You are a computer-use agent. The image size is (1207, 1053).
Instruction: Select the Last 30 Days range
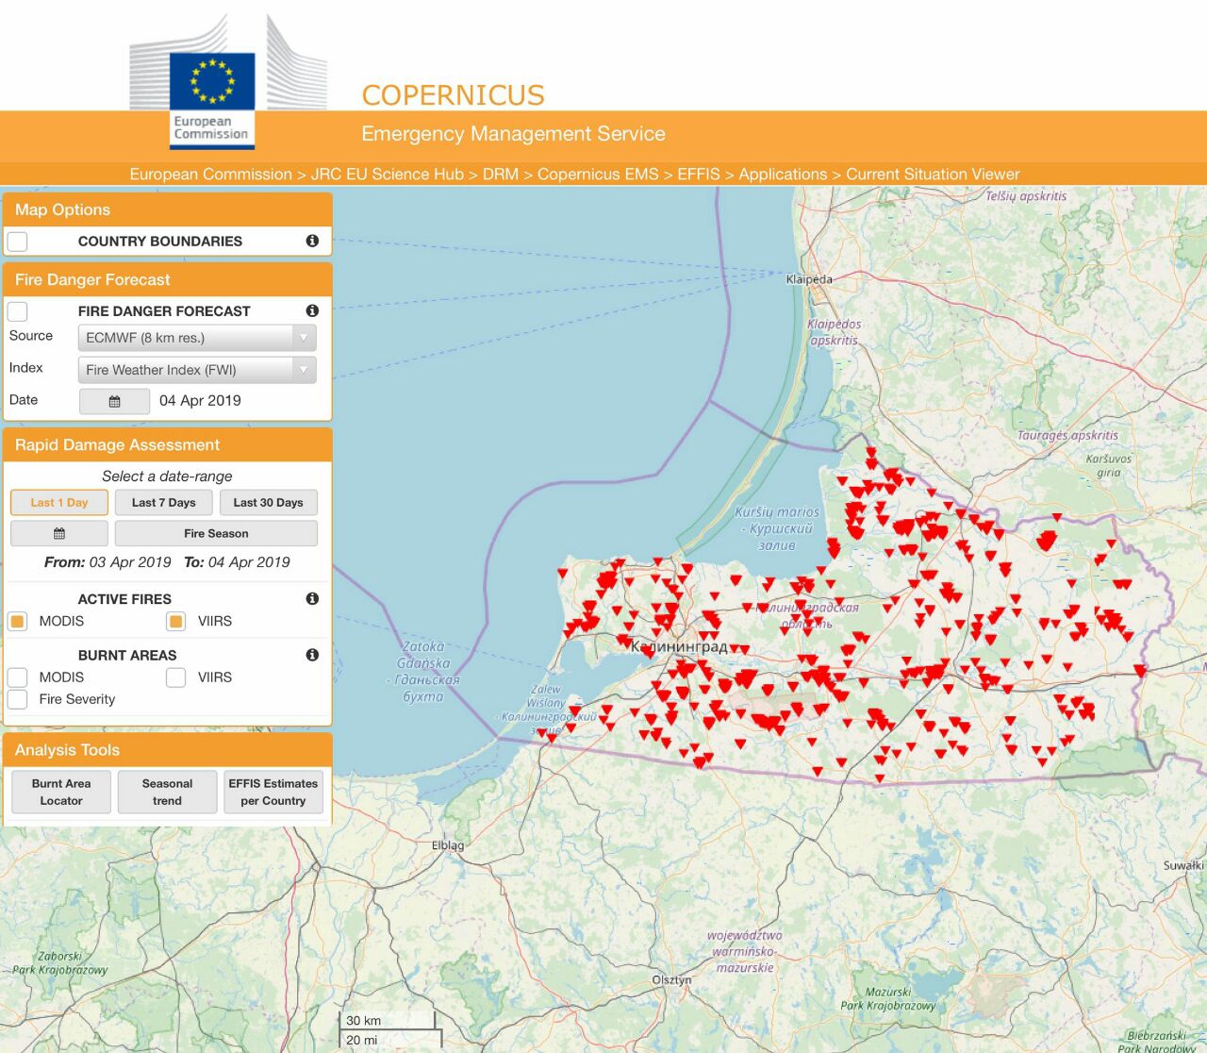coord(269,503)
